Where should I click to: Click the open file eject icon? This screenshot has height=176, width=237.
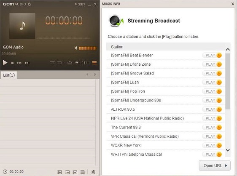[x=70, y=63]
